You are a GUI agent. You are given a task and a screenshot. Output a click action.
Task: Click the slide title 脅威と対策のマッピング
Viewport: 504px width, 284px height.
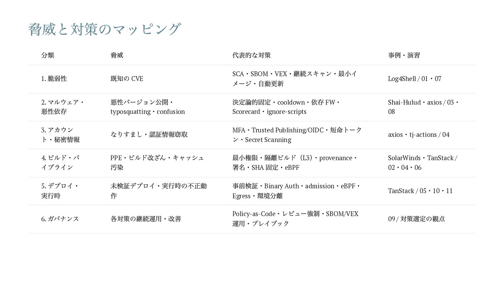point(105,29)
